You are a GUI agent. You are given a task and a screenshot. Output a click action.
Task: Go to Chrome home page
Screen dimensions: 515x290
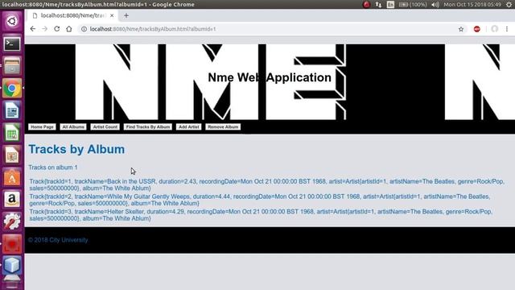(x=69, y=29)
